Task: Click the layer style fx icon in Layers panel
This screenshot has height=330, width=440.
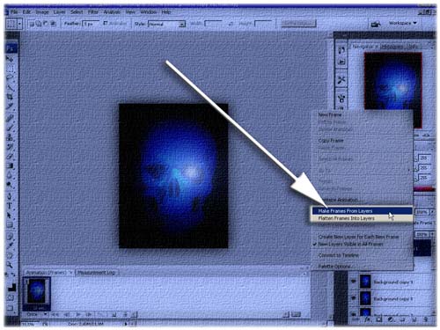Action: coord(367,319)
